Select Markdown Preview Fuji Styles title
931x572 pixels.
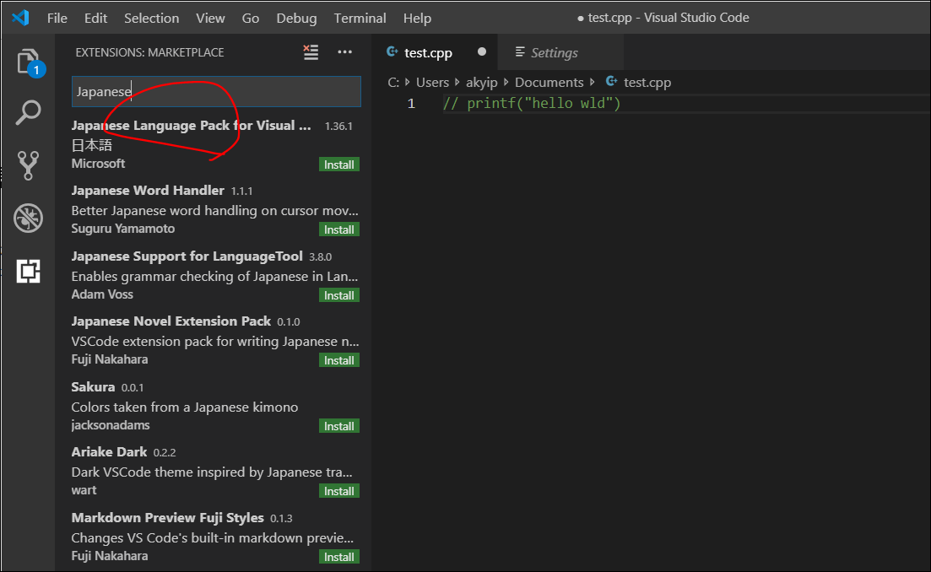tap(167, 517)
